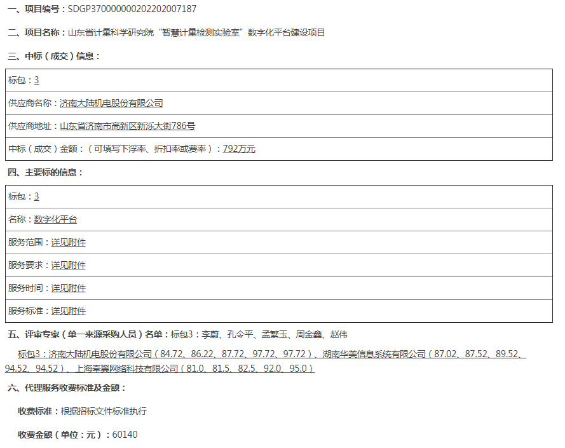Click 详见附件 next to 服务标准
The height and width of the screenshot is (448, 565).
click(69, 311)
